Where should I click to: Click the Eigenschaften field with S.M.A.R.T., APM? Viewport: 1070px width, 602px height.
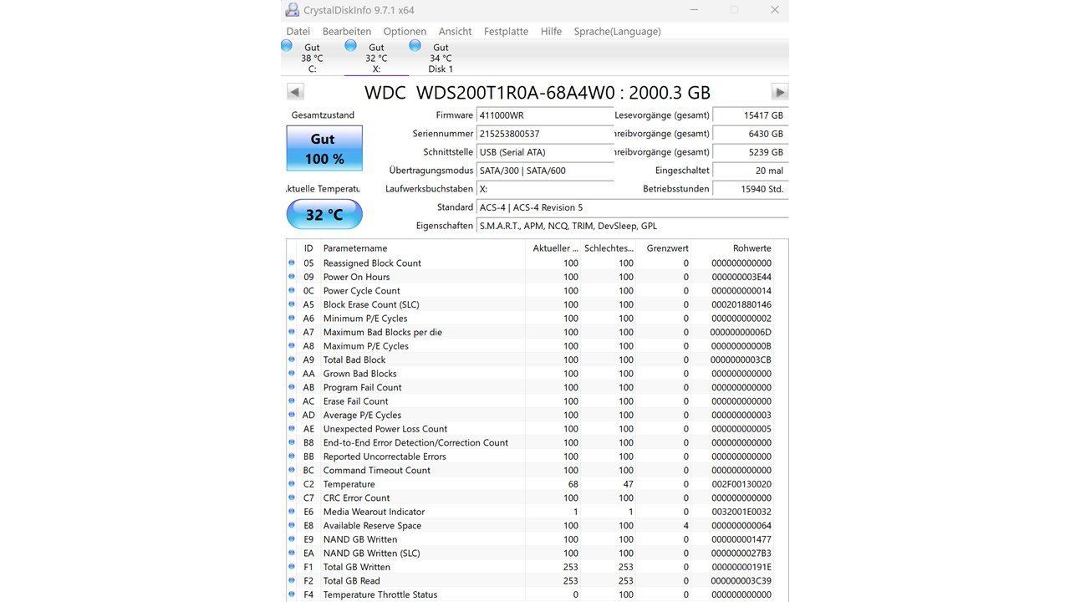[632, 226]
